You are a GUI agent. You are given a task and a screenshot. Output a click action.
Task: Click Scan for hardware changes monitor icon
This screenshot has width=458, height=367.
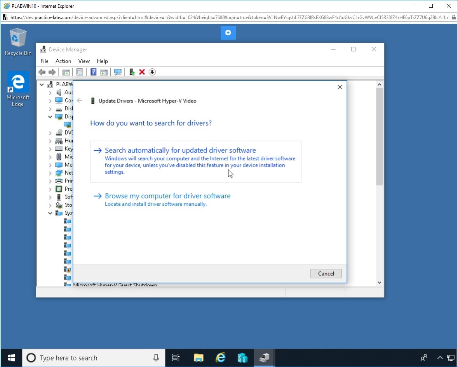pyautogui.click(x=118, y=72)
